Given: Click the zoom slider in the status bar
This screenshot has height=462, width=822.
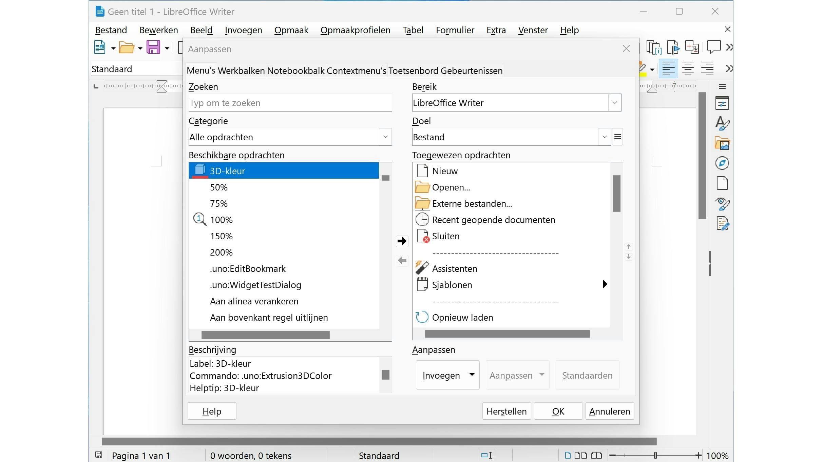Looking at the screenshot, I should (655, 455).
